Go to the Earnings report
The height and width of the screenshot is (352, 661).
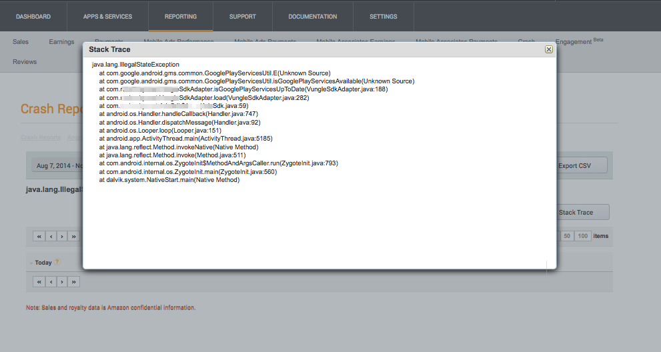pos(61,42)
